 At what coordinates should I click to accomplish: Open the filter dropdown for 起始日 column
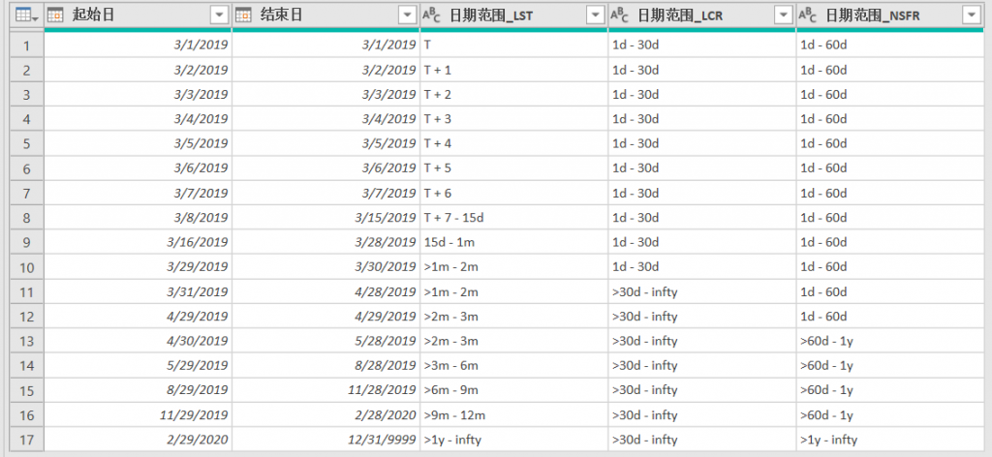219,15
